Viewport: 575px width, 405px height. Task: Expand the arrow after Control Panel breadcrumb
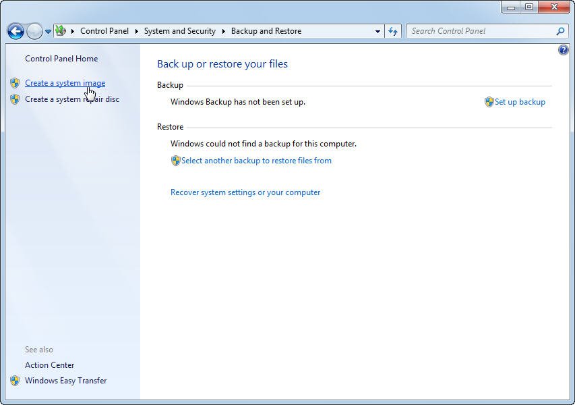(x=136, y=31)
